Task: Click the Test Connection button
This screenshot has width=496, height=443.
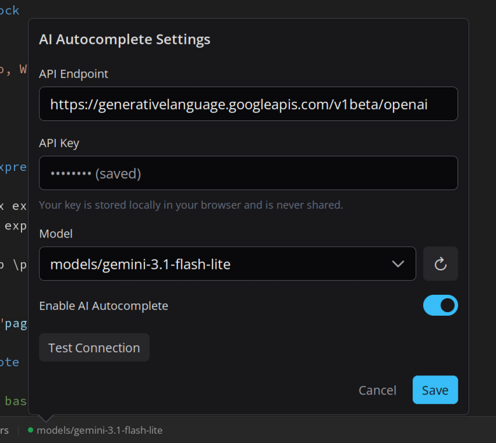Action: 94,348
